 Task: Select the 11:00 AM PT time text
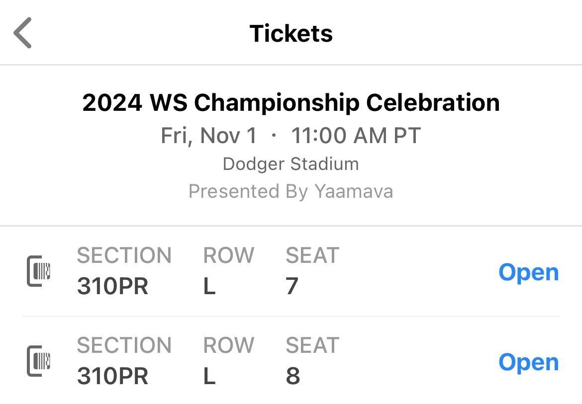point(356,135)
